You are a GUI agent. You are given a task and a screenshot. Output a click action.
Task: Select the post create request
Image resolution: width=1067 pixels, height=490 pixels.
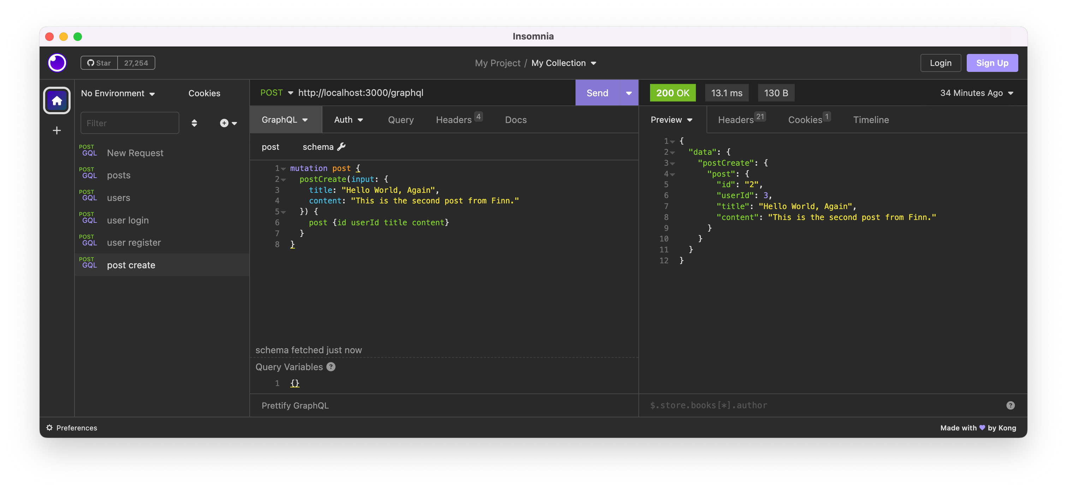point(162,265)
